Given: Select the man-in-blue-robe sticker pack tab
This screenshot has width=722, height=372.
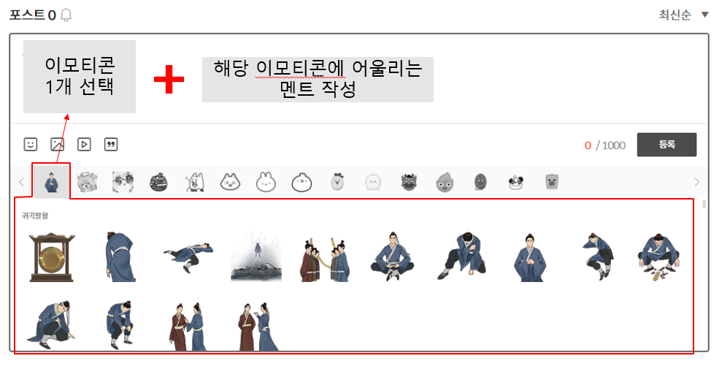Looking at the screenshot, I should [52, 182].
